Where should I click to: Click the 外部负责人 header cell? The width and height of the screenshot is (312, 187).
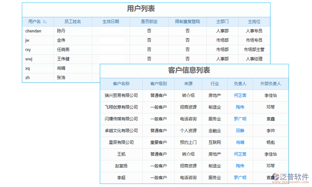click(x=271, y=84)
